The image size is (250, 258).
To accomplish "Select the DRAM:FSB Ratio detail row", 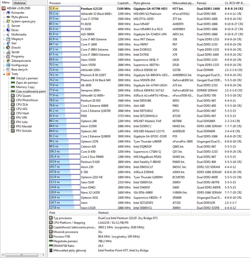I will [x=149, y=246].
